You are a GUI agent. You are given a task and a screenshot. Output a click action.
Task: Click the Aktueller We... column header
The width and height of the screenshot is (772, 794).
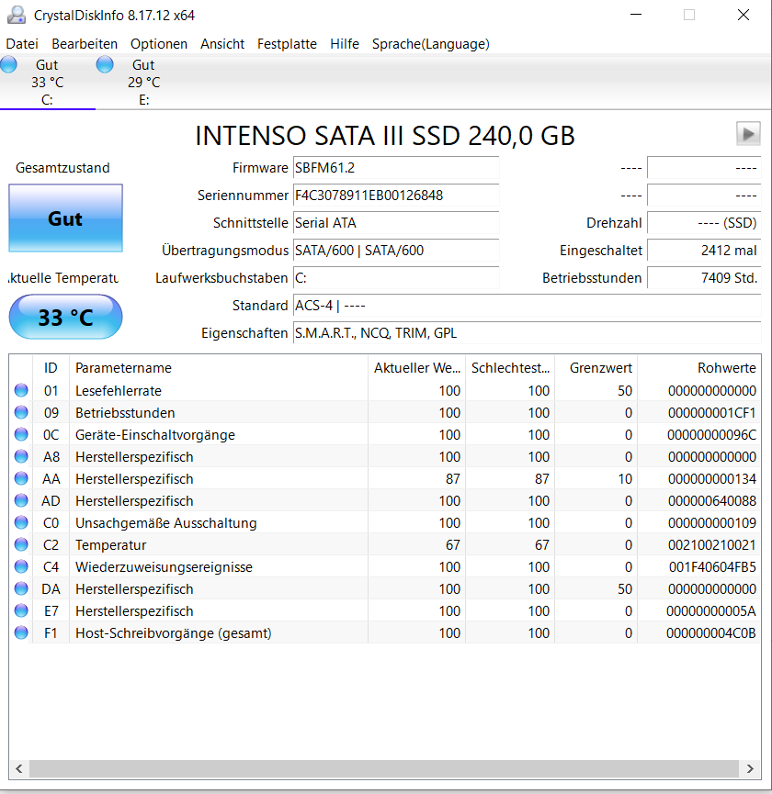click(416, 368)
